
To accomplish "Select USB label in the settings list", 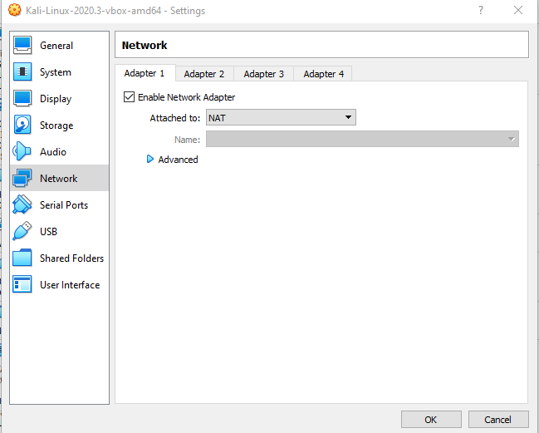I will (x=48, y=232).
